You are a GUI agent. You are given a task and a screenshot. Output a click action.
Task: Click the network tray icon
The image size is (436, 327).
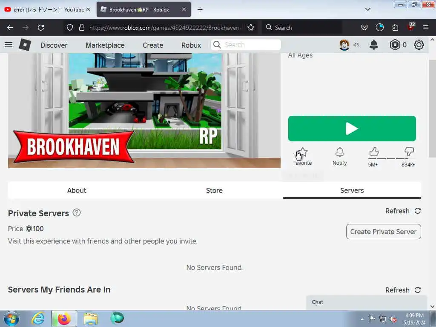pyautogui.click(x=383, y=319)
